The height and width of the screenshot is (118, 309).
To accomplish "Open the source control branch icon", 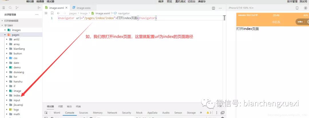I will point(17,8).
